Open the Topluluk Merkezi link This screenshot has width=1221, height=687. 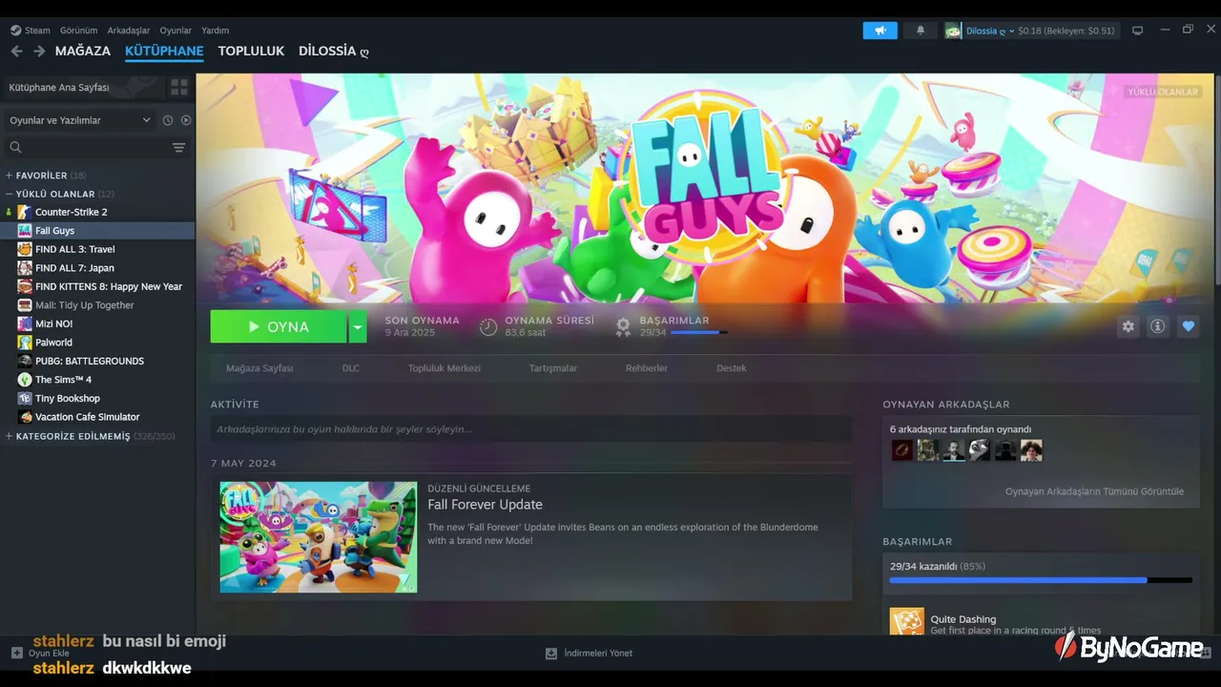445,368
